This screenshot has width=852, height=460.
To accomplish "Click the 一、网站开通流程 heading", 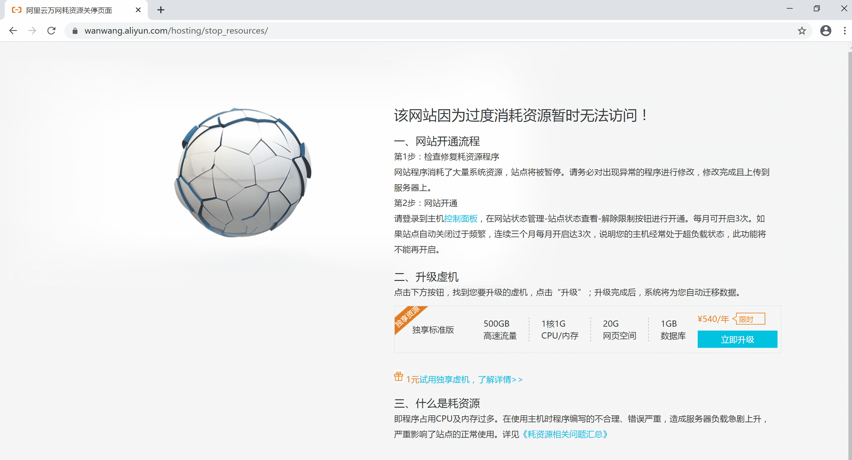I will tap(437, 141).
